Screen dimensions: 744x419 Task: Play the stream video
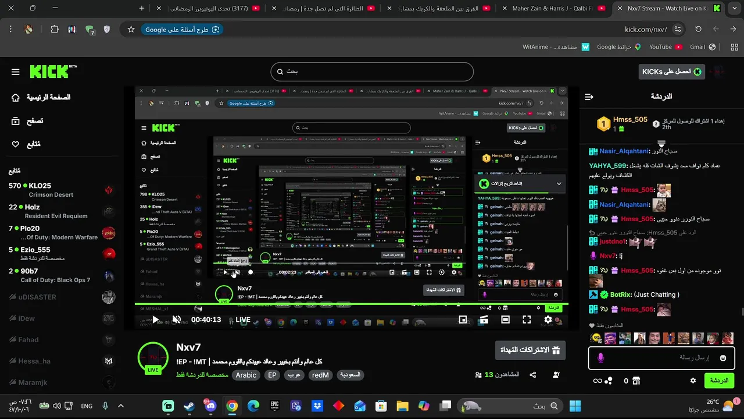coord(155,319)
